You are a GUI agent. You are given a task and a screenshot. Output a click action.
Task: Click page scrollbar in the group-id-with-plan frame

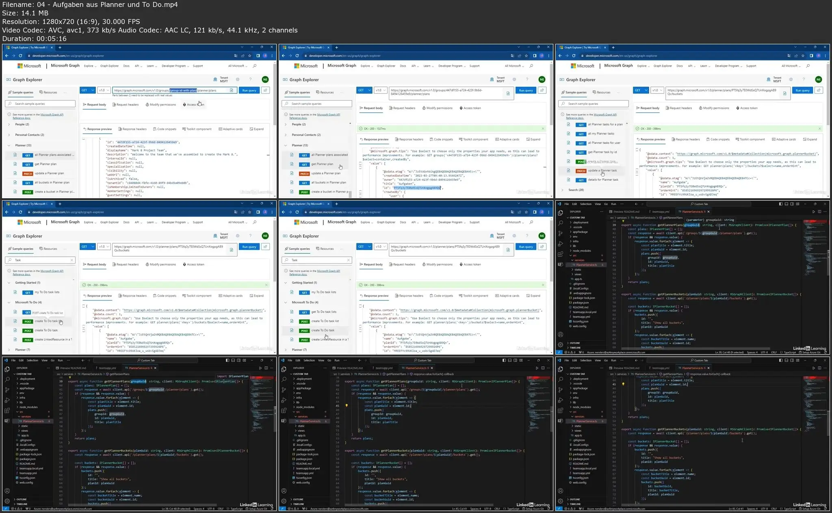point(275,93)
